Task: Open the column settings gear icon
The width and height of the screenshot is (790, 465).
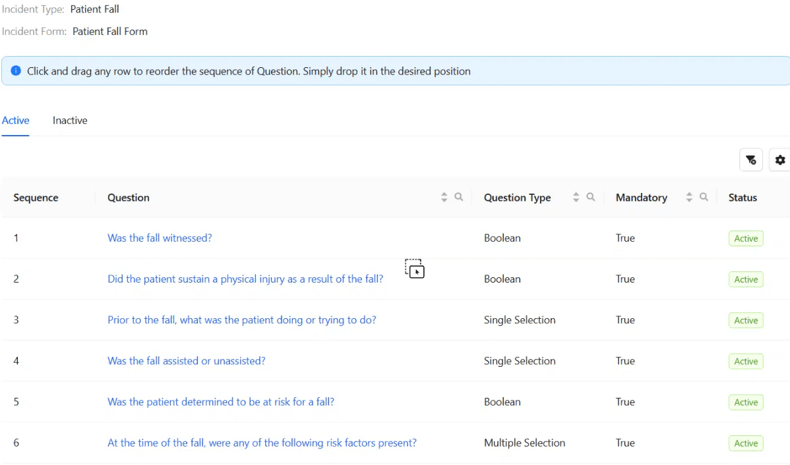Action: (x=780, y=159)
